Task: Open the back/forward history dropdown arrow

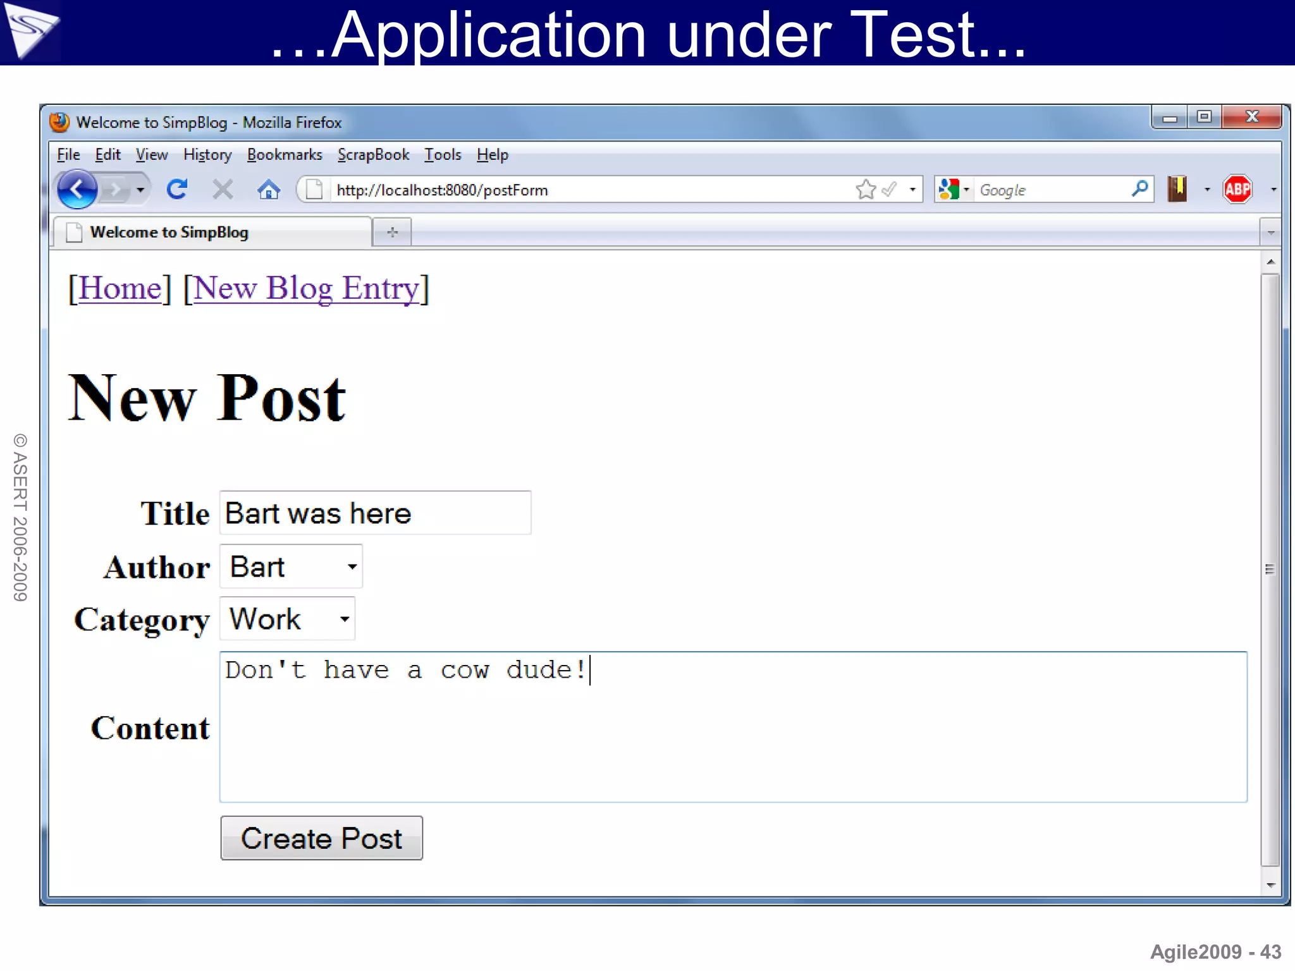Action: click(x=140, y=189)
